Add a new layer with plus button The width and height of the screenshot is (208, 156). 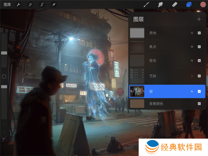click(199, 19)
